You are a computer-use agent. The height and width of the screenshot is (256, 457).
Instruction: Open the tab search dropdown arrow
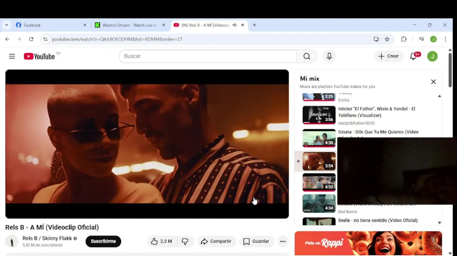(6, 25)
